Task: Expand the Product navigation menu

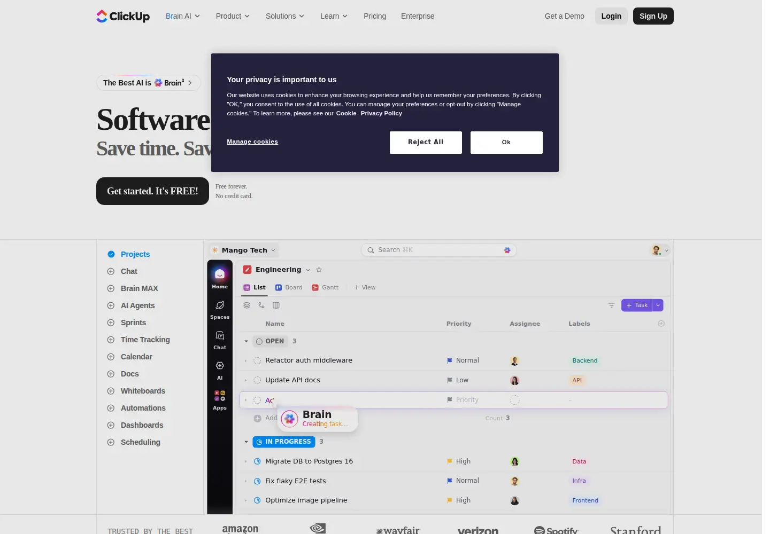Action: click(x=233, y=16)
